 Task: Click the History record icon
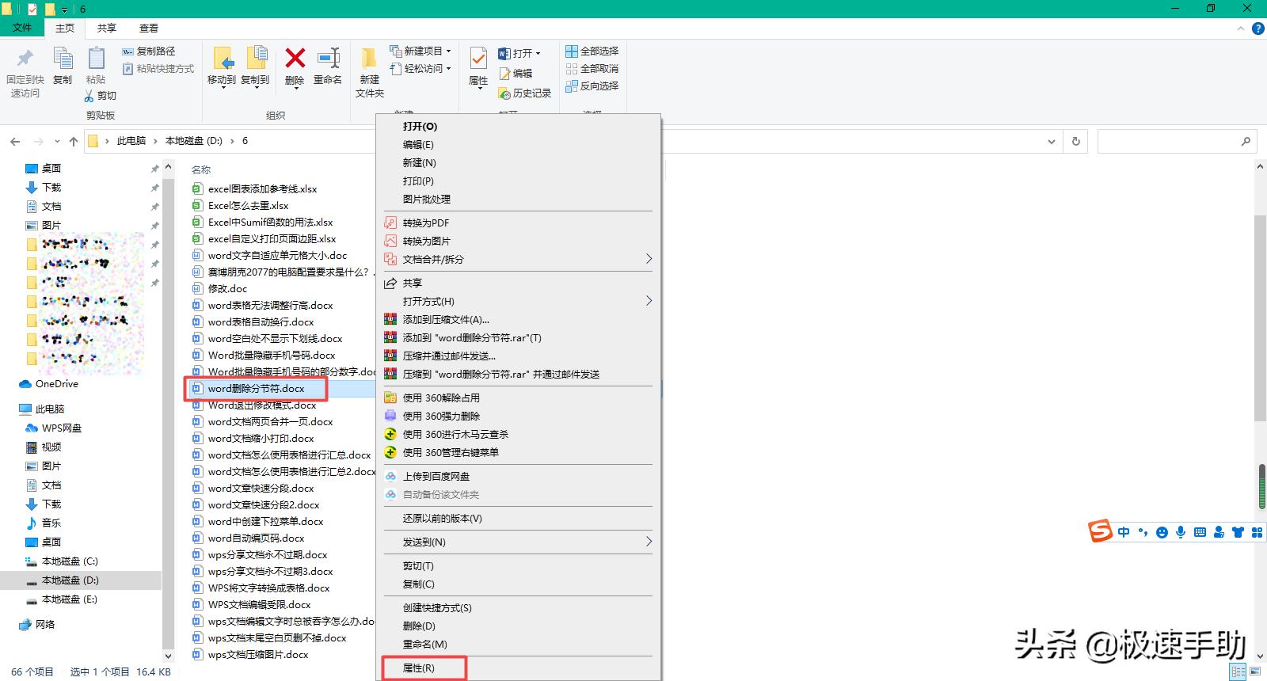click(504, 93)
